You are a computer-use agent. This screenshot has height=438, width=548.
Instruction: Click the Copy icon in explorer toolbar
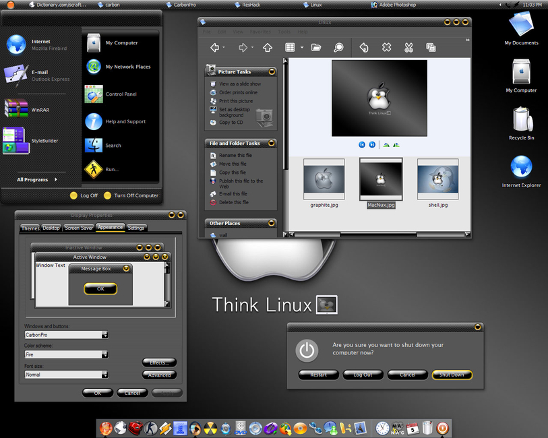(x=431, y=47)
